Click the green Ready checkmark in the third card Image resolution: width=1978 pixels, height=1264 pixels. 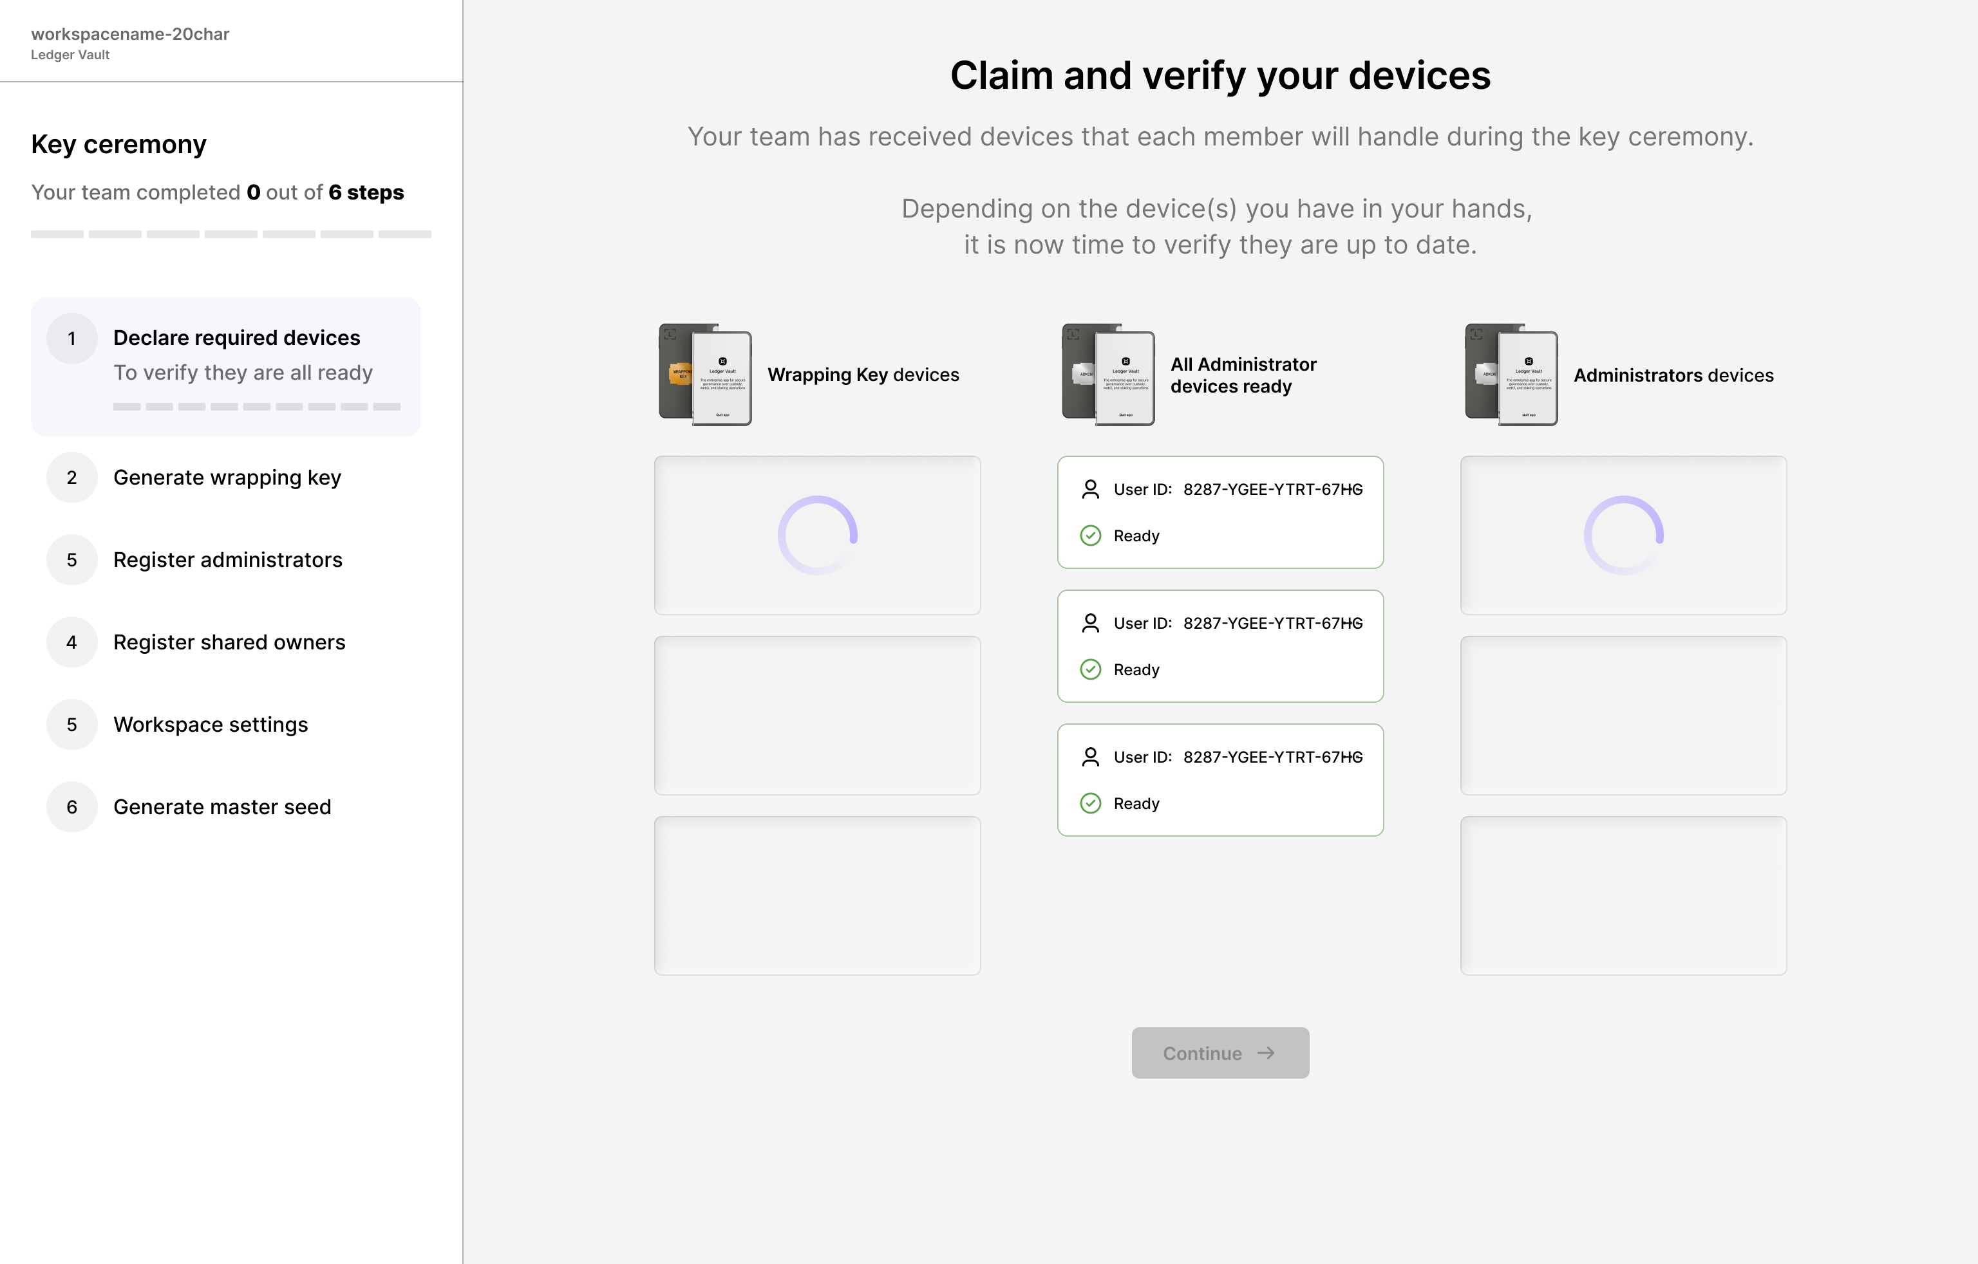1090,803
